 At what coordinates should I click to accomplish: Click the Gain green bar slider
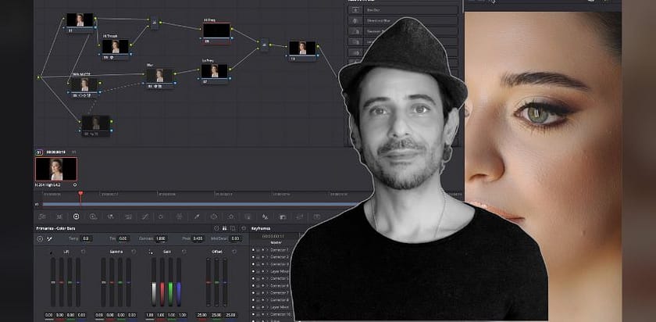(x=171, y=282)
